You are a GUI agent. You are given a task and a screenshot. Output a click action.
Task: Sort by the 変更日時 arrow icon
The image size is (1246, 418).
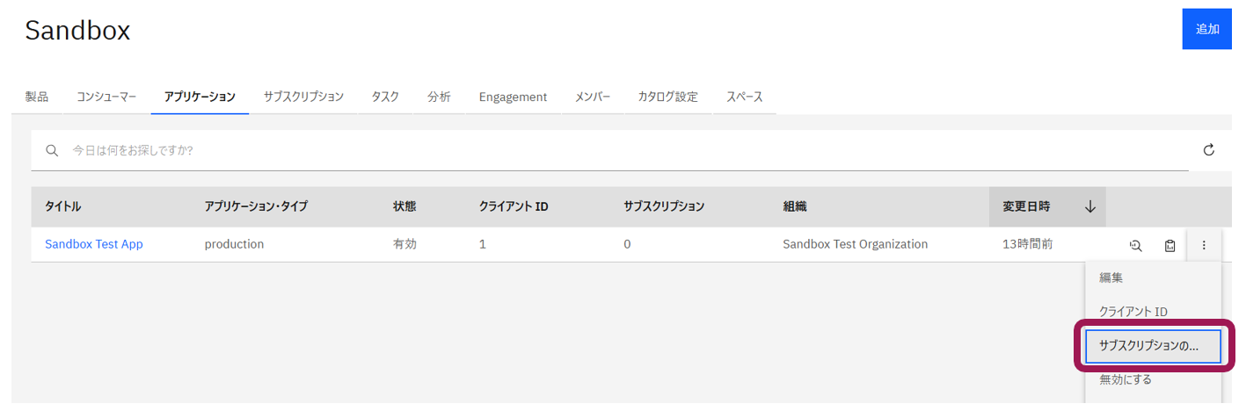[1090, 206]
